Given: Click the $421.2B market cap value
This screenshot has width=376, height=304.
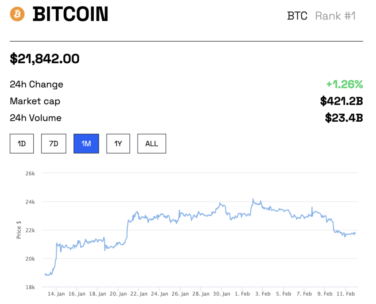Looking at the screenshot, I should (x=341, y=101).
